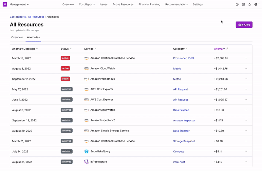
Task: Open the Data Payload category link
Action: (181, 110)
